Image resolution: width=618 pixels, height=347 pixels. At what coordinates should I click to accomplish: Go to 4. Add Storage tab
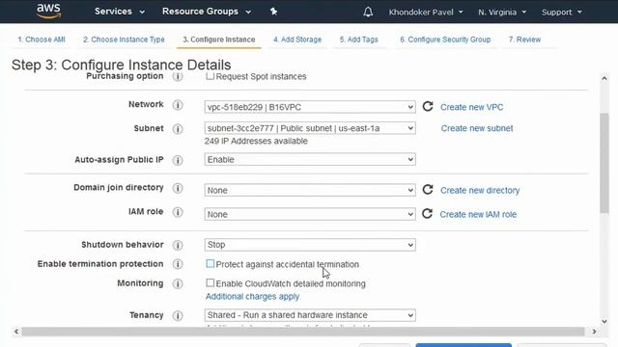297,40
